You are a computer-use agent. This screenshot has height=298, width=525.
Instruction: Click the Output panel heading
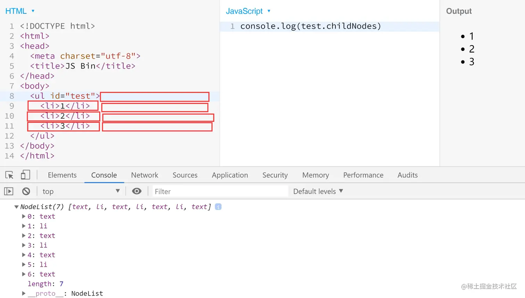tap(459, 11)
